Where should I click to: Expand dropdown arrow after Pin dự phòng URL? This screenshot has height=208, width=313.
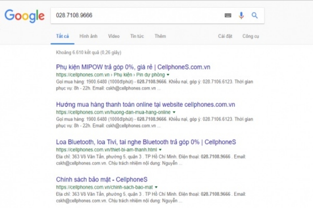(168, 75)
